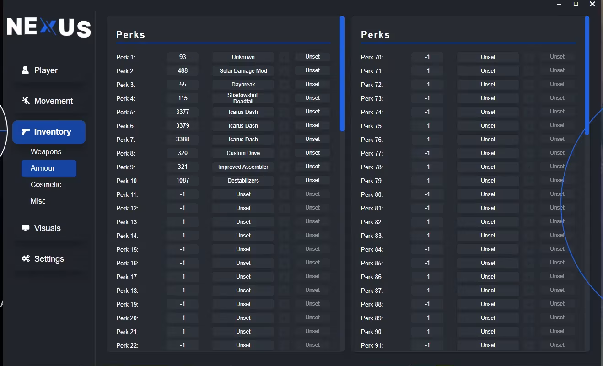Select the Armour sub-tab
The height and width of the screenshot is (366, 603).
pyautogui.click(x=49, y=168)
